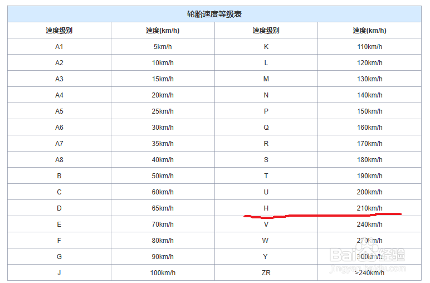
Task: Click the 80km/h cell
Action: [163, 241]
